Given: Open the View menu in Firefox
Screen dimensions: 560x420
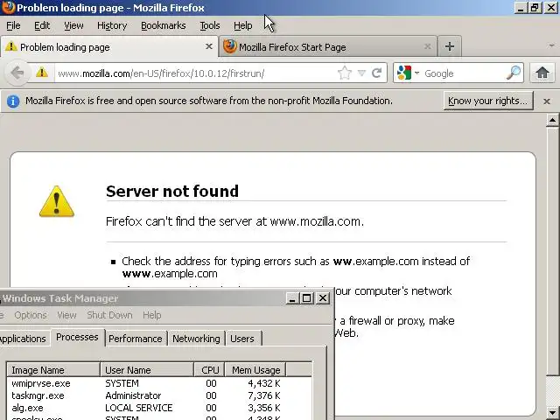Looking at the screenshot, I should point(73,25).
